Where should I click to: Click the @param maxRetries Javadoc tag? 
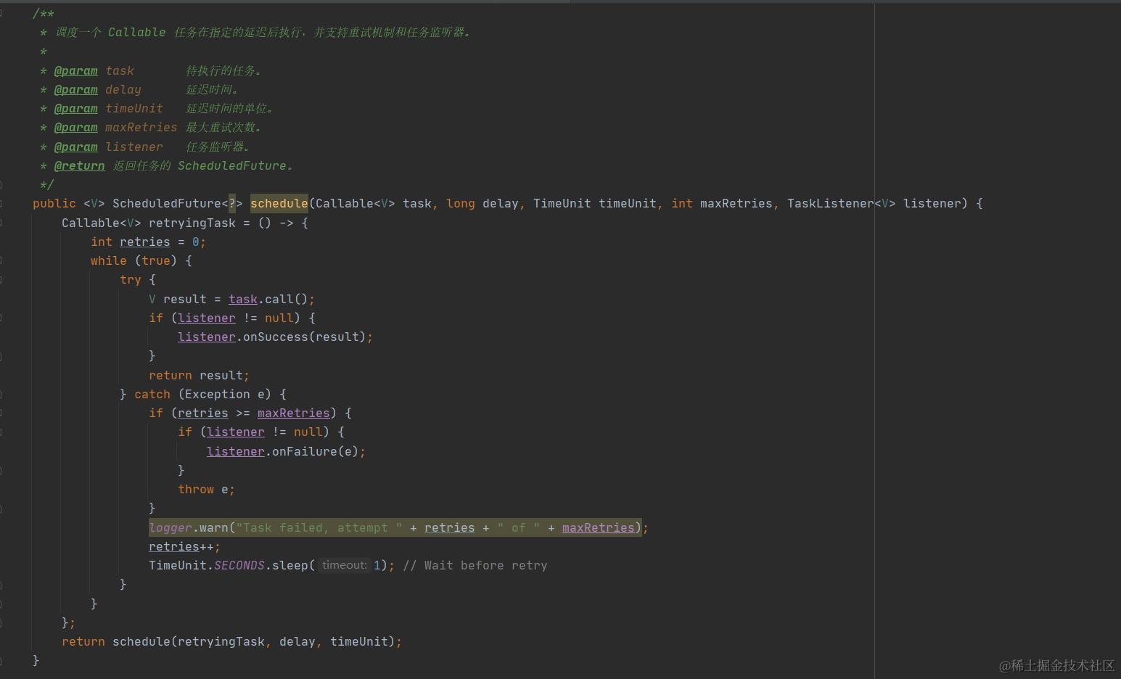coord(76,128)
